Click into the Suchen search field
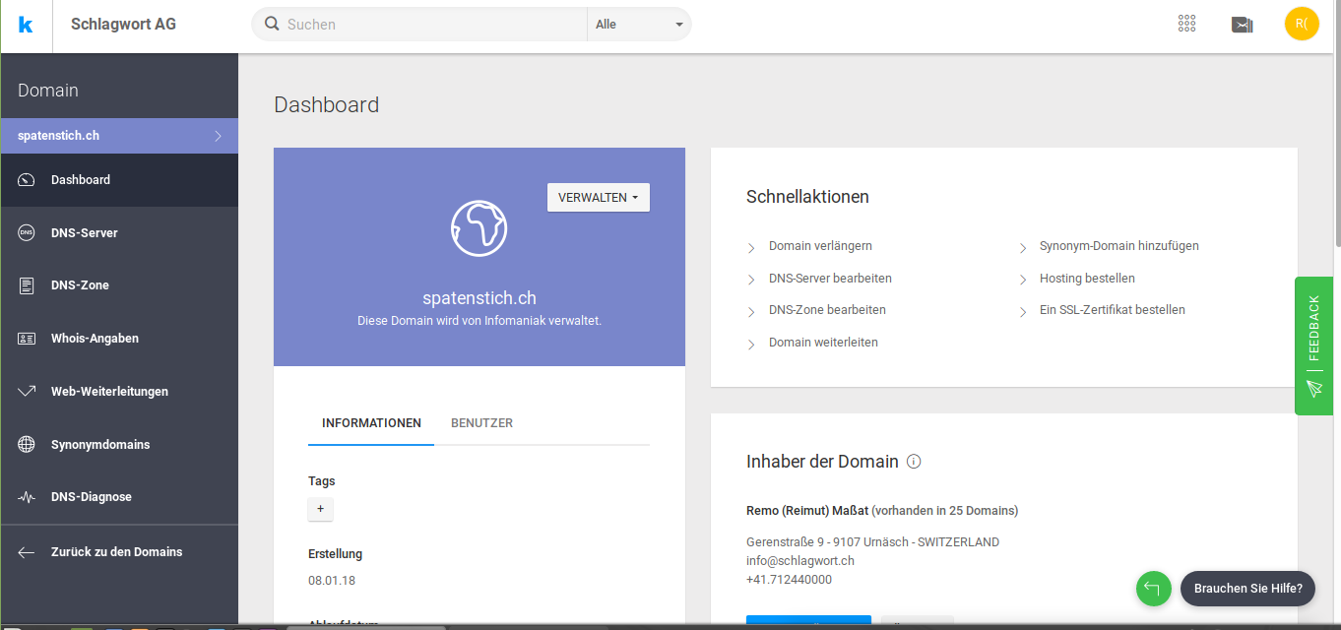The width and height of the screenshot is (1341, 630). point(433,25)
